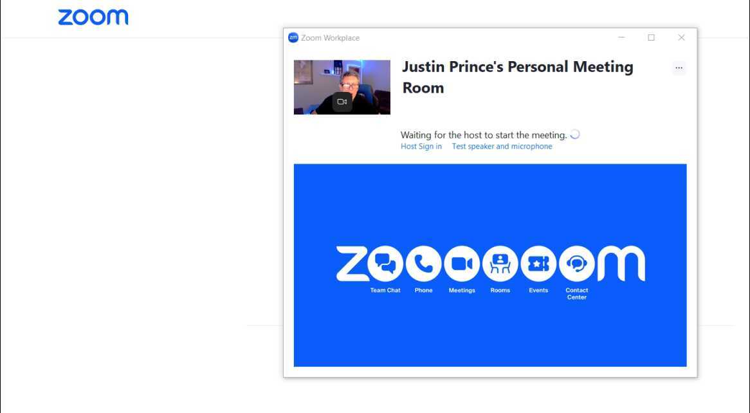Click the large white Z letter in banner
Viewport: 750px width, 413px height.
tap(351, 264)
